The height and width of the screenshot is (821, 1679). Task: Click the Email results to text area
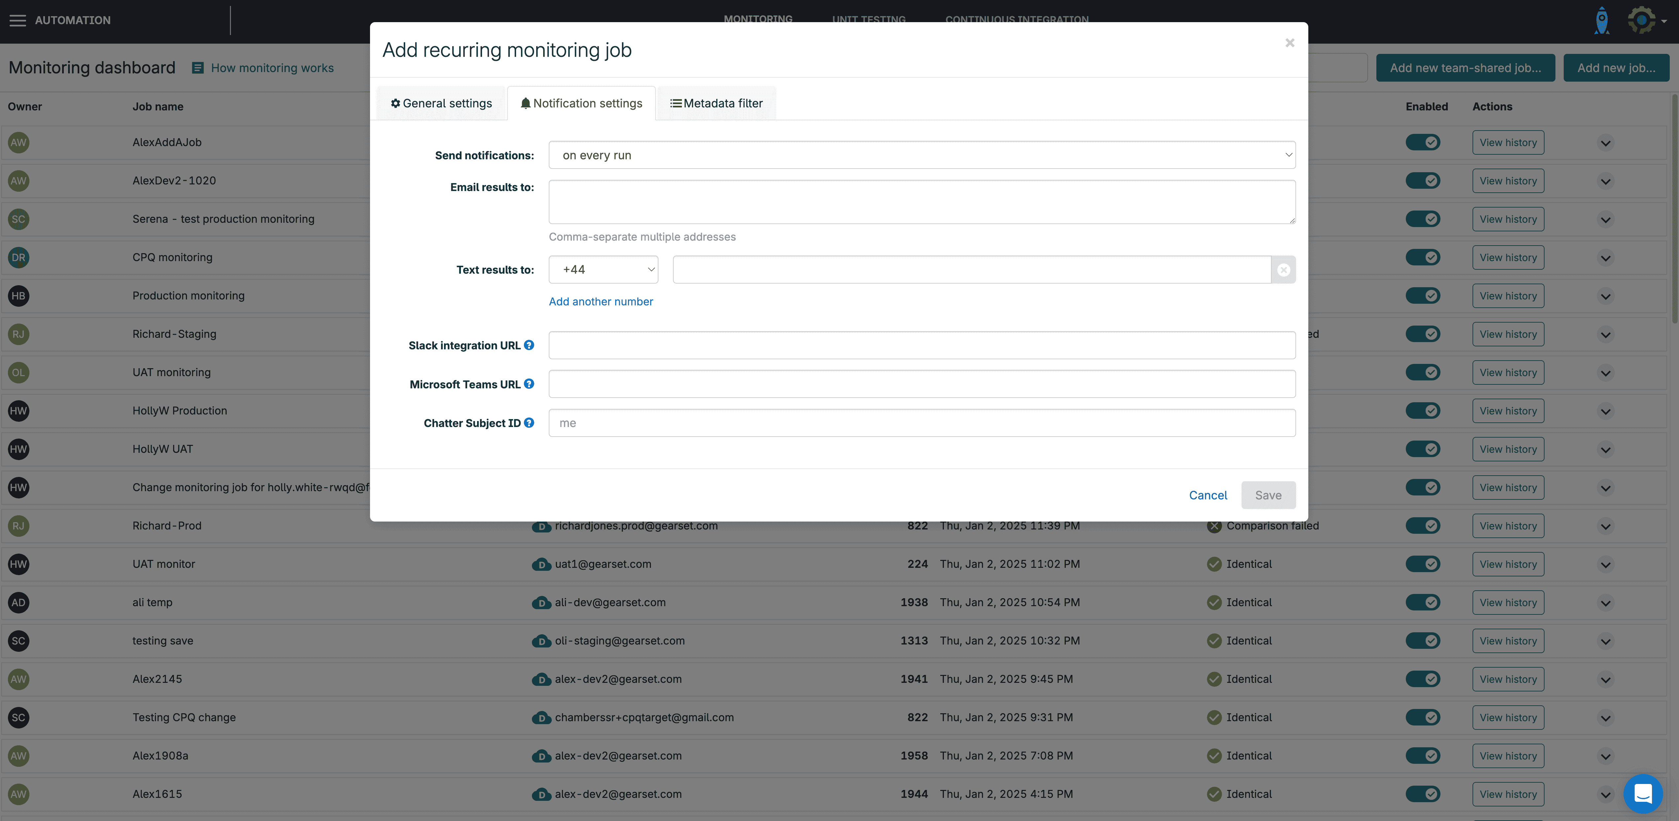click(x=922, y=202)
